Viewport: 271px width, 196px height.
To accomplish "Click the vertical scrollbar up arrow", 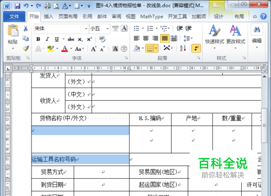I will pyautogui.click(x=264, y=76).
